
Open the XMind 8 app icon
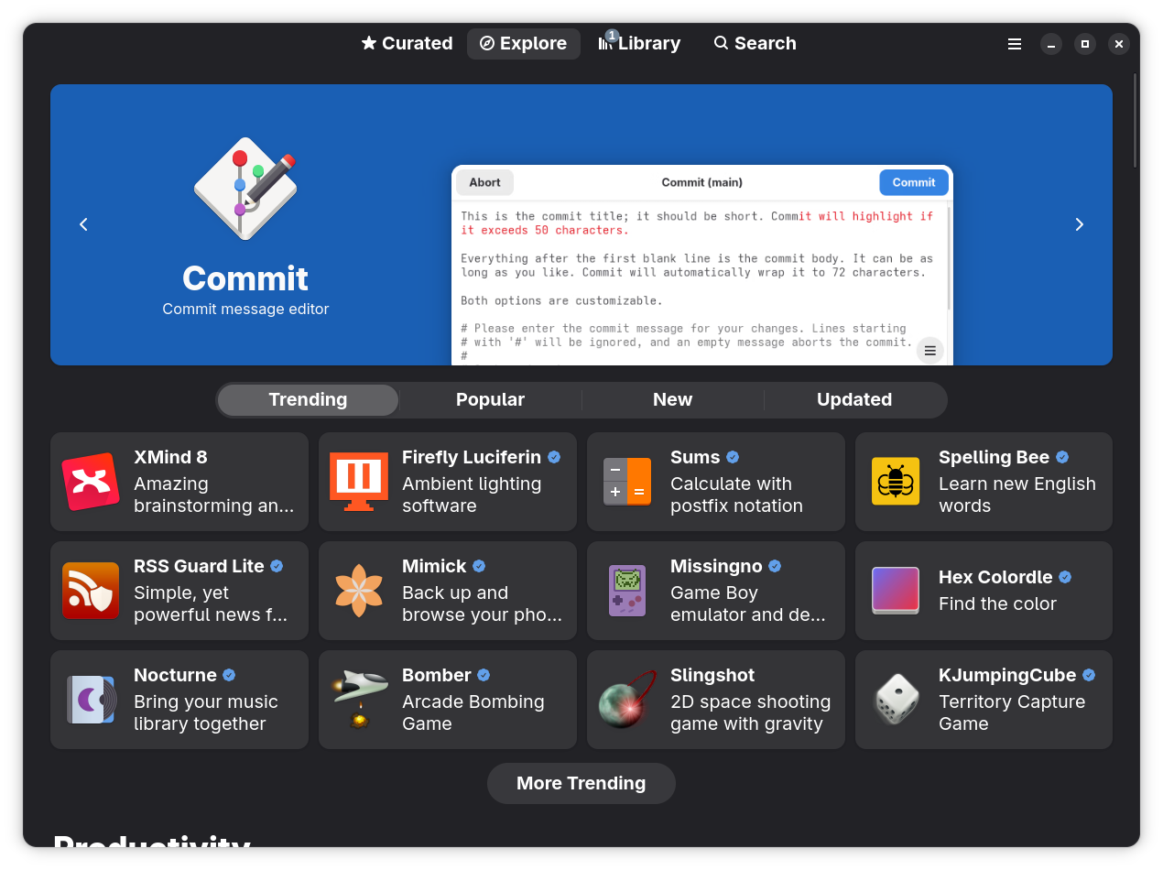point(91,482)
